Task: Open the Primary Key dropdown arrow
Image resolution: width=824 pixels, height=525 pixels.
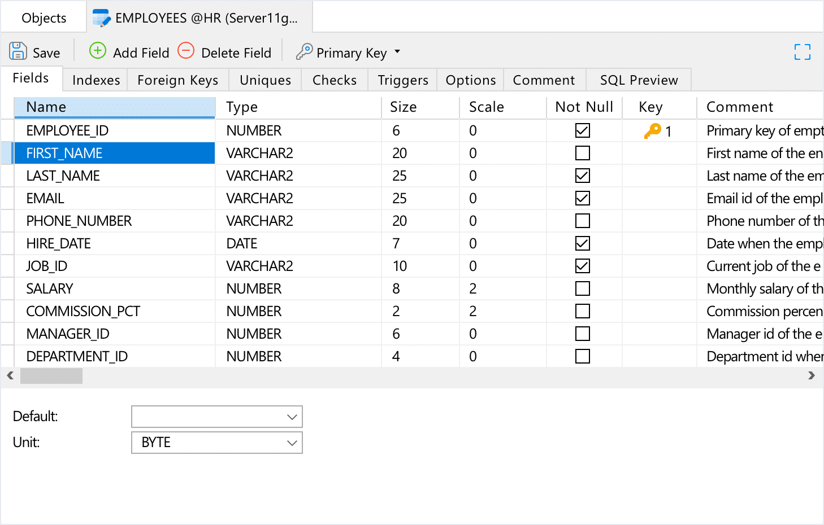Action: [x=397, y=52]
